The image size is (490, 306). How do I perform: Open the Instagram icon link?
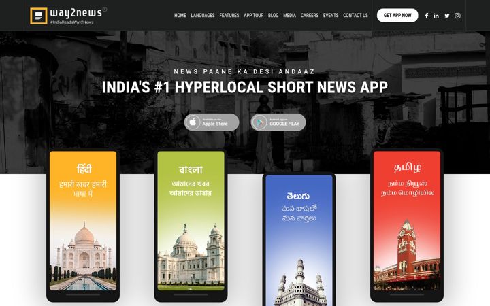point(457,16)
